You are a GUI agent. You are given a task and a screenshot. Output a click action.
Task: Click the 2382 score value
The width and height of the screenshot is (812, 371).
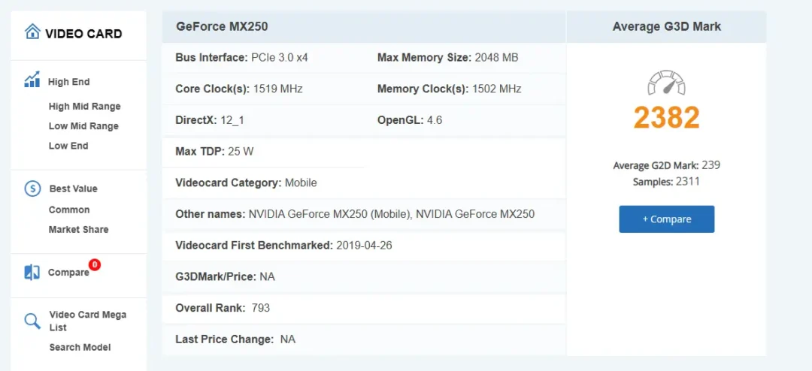pos(666,118)
